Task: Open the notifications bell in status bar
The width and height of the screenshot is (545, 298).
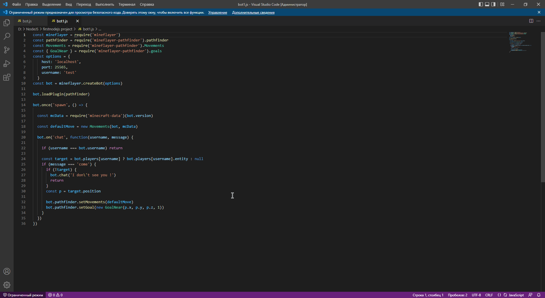Action: 539,295
